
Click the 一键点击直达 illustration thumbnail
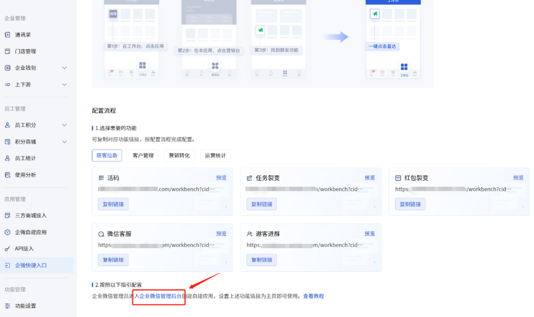point(393,39)
